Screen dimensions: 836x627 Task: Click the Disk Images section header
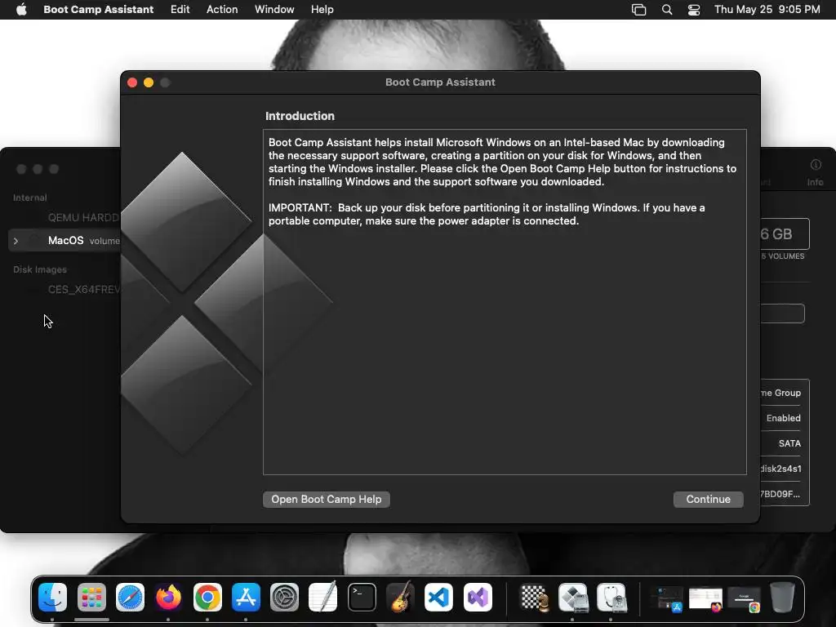click(40, 269)
